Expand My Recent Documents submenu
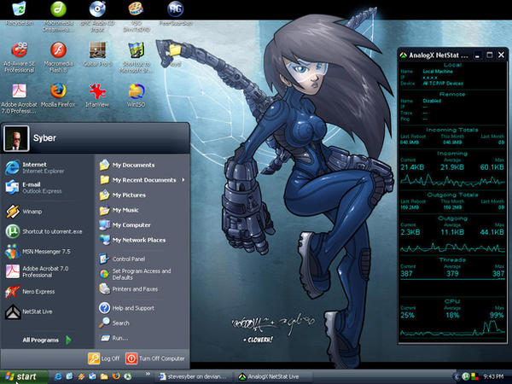The width and height of the screenshot is (512, 384). 143,180
